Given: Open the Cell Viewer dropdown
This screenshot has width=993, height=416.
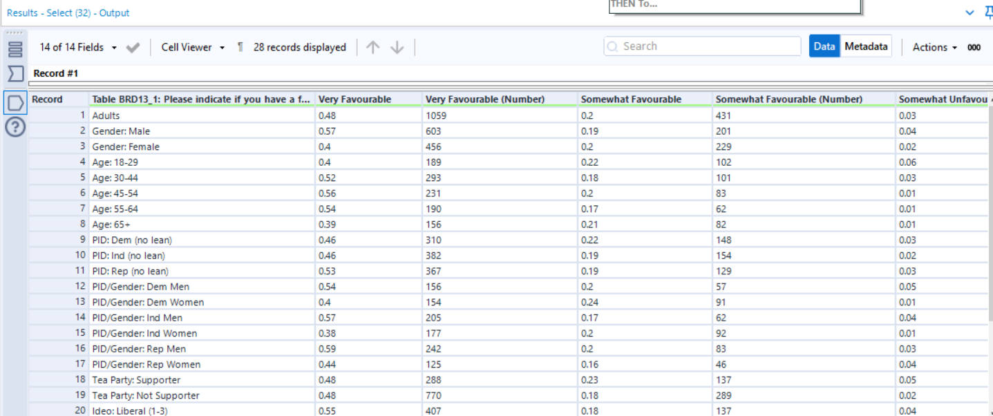Looking at the screenshot, I should click(193, 47).
